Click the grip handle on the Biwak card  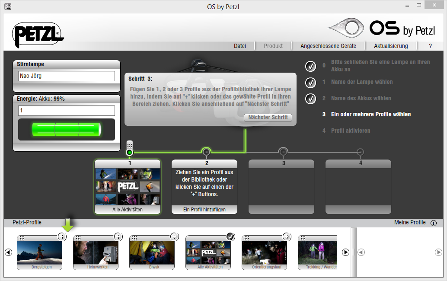(134, 238)
